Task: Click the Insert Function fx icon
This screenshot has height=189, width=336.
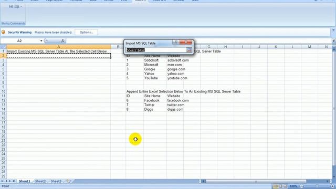Action: tap(62, 41)
